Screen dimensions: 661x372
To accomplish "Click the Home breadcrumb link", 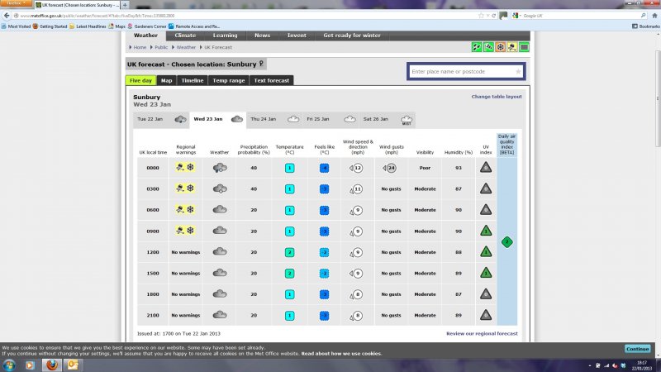I will 140,48.
